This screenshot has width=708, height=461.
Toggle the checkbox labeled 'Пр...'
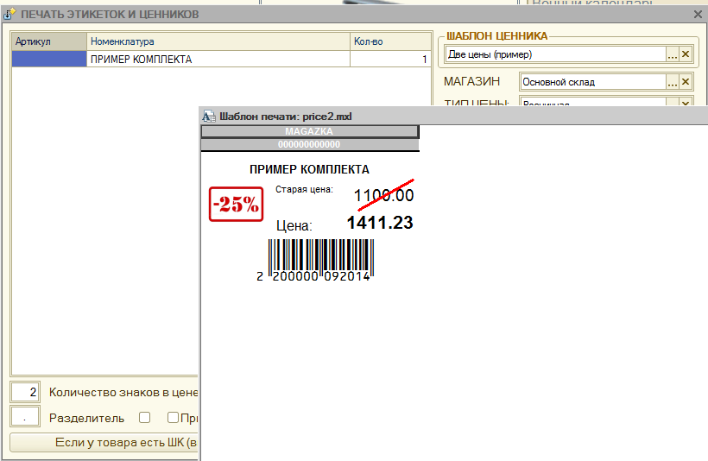point(173,417)
